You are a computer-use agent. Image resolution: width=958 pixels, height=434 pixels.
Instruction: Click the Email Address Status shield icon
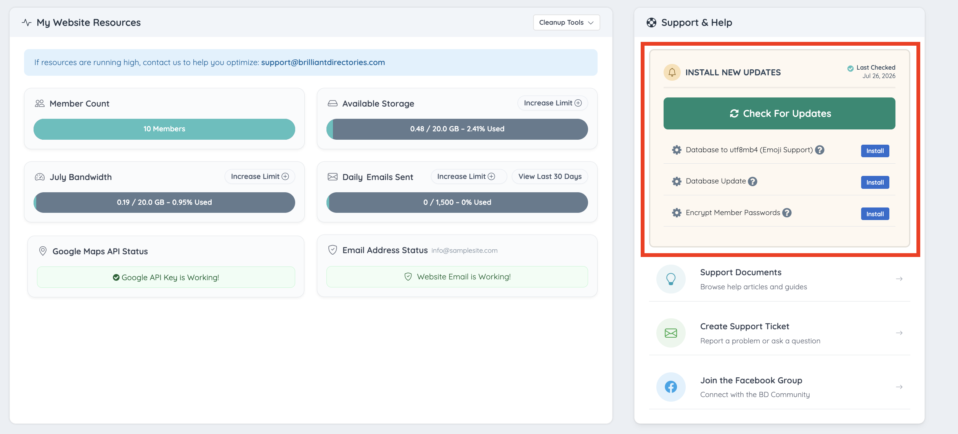(x=333, y=250)
